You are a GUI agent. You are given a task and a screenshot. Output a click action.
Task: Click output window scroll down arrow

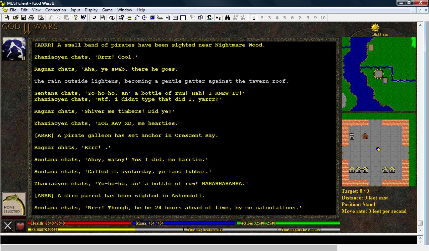(420, 231)
